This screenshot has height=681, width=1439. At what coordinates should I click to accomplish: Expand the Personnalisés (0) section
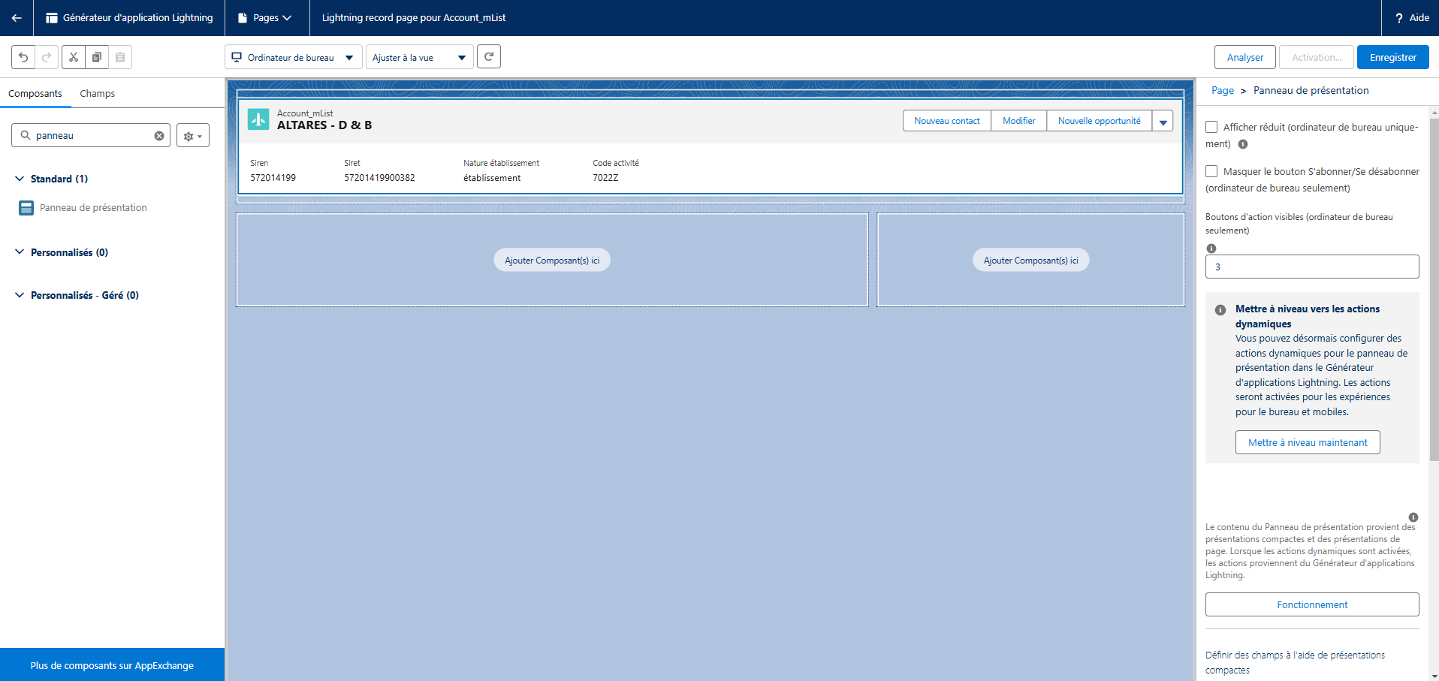click(x=20, y=252)
